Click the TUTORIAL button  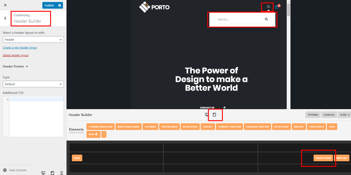[x=313, y=115]
